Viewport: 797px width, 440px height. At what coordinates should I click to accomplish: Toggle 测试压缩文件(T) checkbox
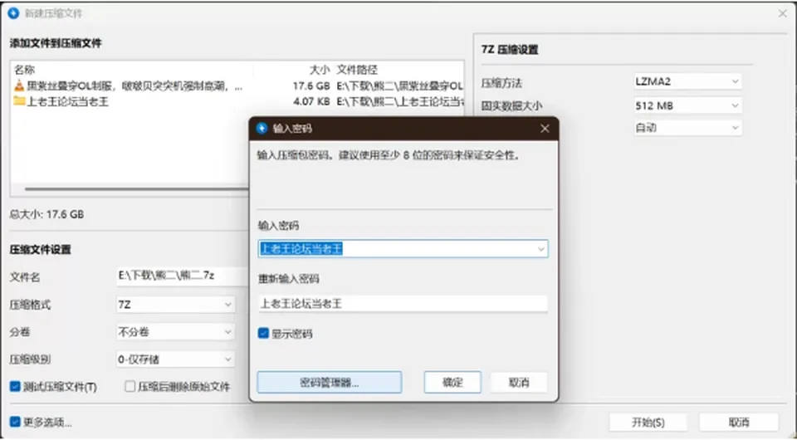[15, 387]
